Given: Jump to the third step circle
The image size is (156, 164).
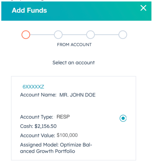Looking at the screenshot, I should tap(90, 35).
